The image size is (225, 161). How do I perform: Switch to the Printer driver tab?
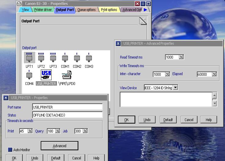coord(43,10)
